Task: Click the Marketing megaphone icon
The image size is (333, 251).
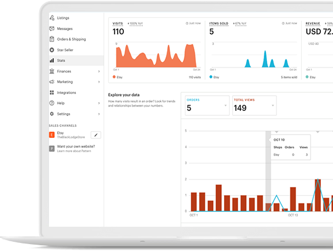Action: tap(52, 82)
